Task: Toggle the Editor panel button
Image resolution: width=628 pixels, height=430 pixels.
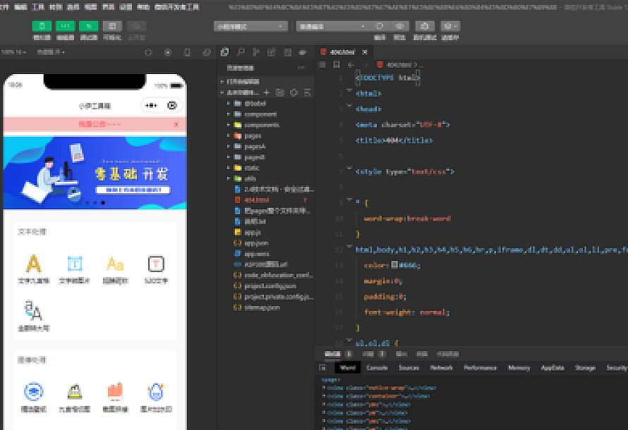Action: point(65,26)
